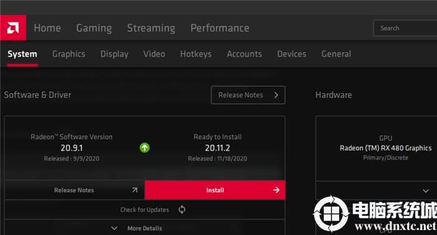Click the AMD logo icon
Viewport: 437px width, 235px height.
[13, 28]
